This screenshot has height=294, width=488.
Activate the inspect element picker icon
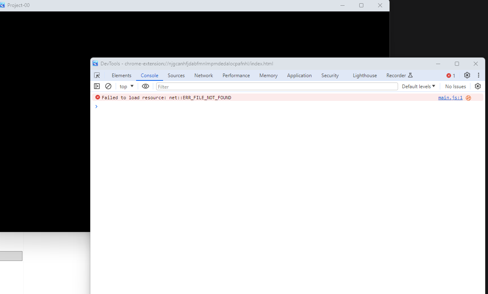coord(97,76)
